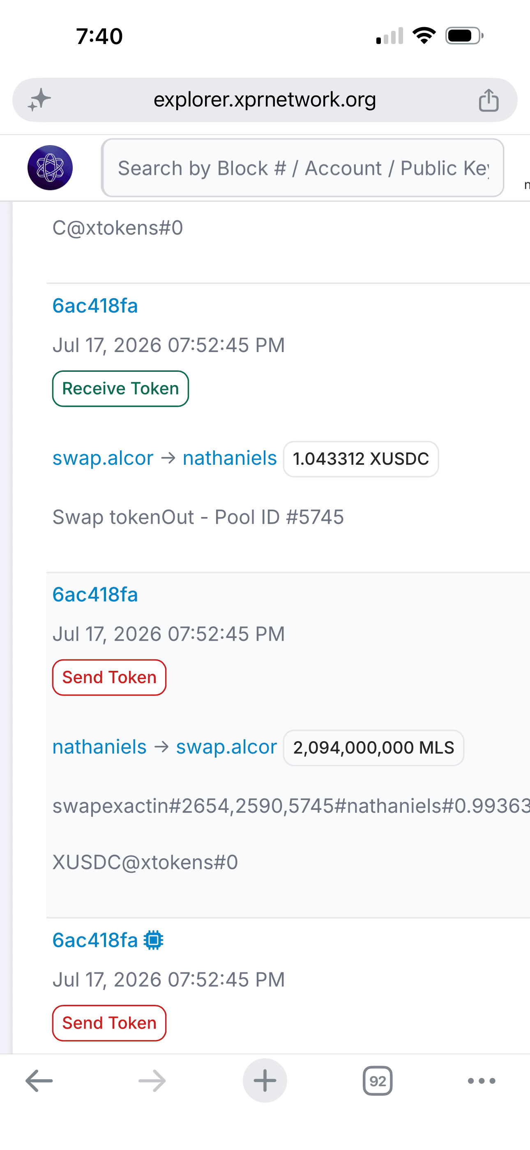530x1150 pixels.
Task: Tap the share icon in address bar
Action: click(x=489, y=100)
